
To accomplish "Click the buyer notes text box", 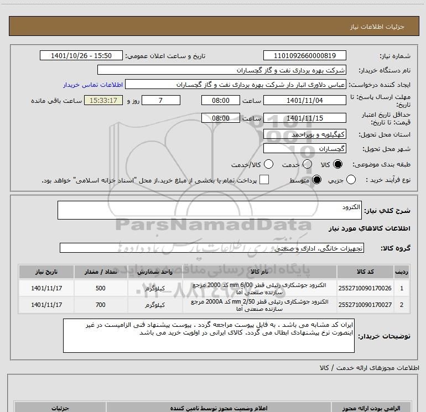I will point(209,336).
